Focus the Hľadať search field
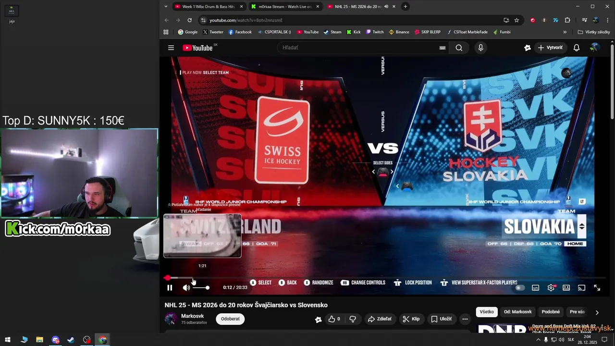 (x=357, y=48)
